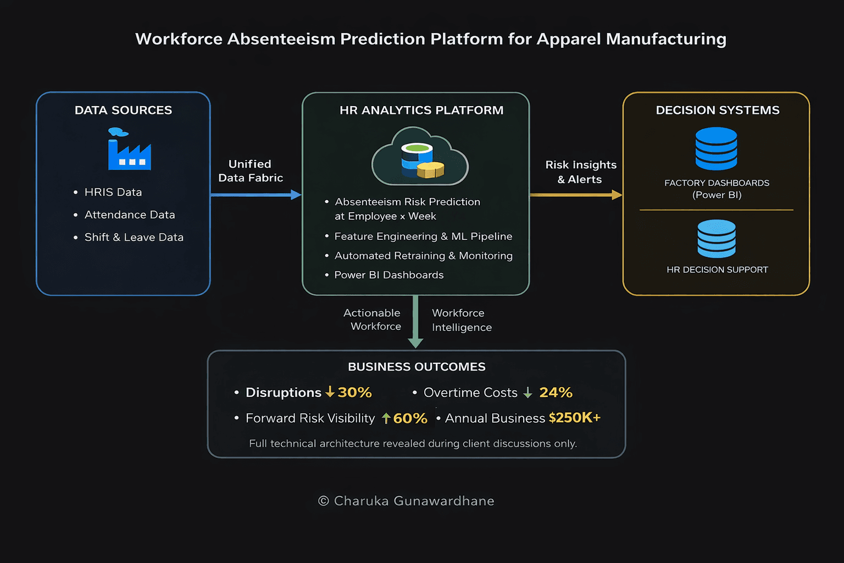Click the blue factory icon under Data Sources
This screenshot has height=563, width=844.
coord(130,148)
